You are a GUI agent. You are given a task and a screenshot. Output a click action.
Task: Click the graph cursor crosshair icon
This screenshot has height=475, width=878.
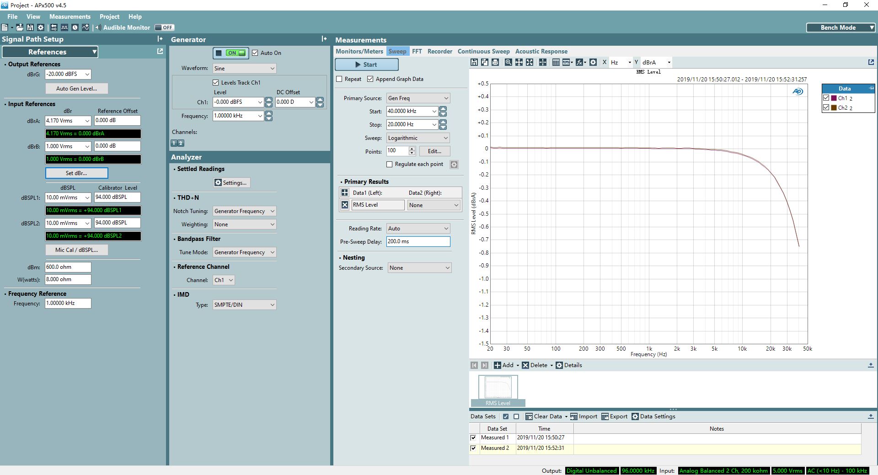(543, 62)
